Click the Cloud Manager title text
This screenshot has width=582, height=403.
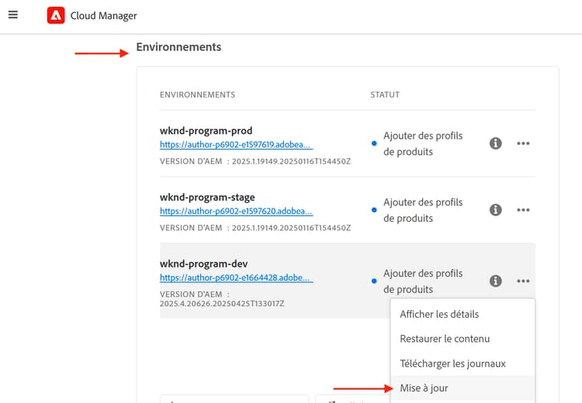[x=103, y=15]
